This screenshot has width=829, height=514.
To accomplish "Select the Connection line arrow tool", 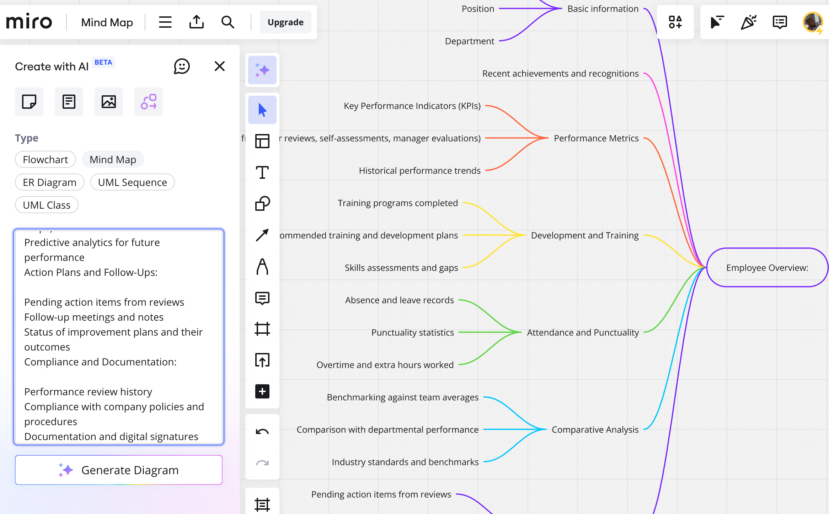I will click(262, 235).
